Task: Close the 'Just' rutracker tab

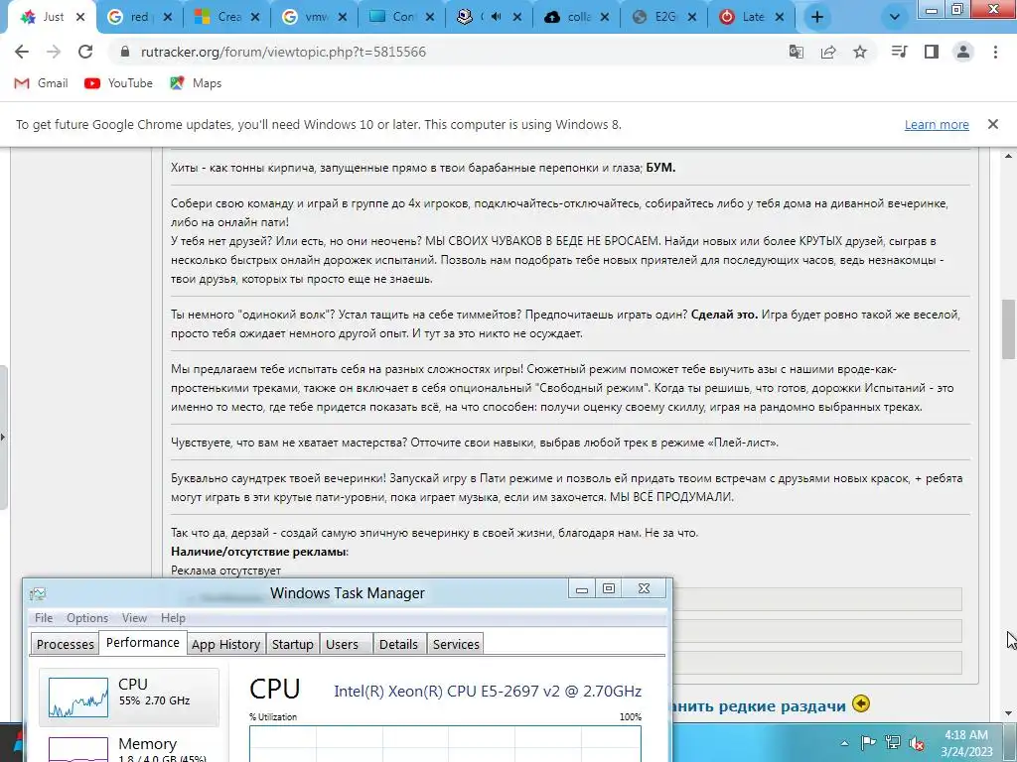Action: [80, 18]
